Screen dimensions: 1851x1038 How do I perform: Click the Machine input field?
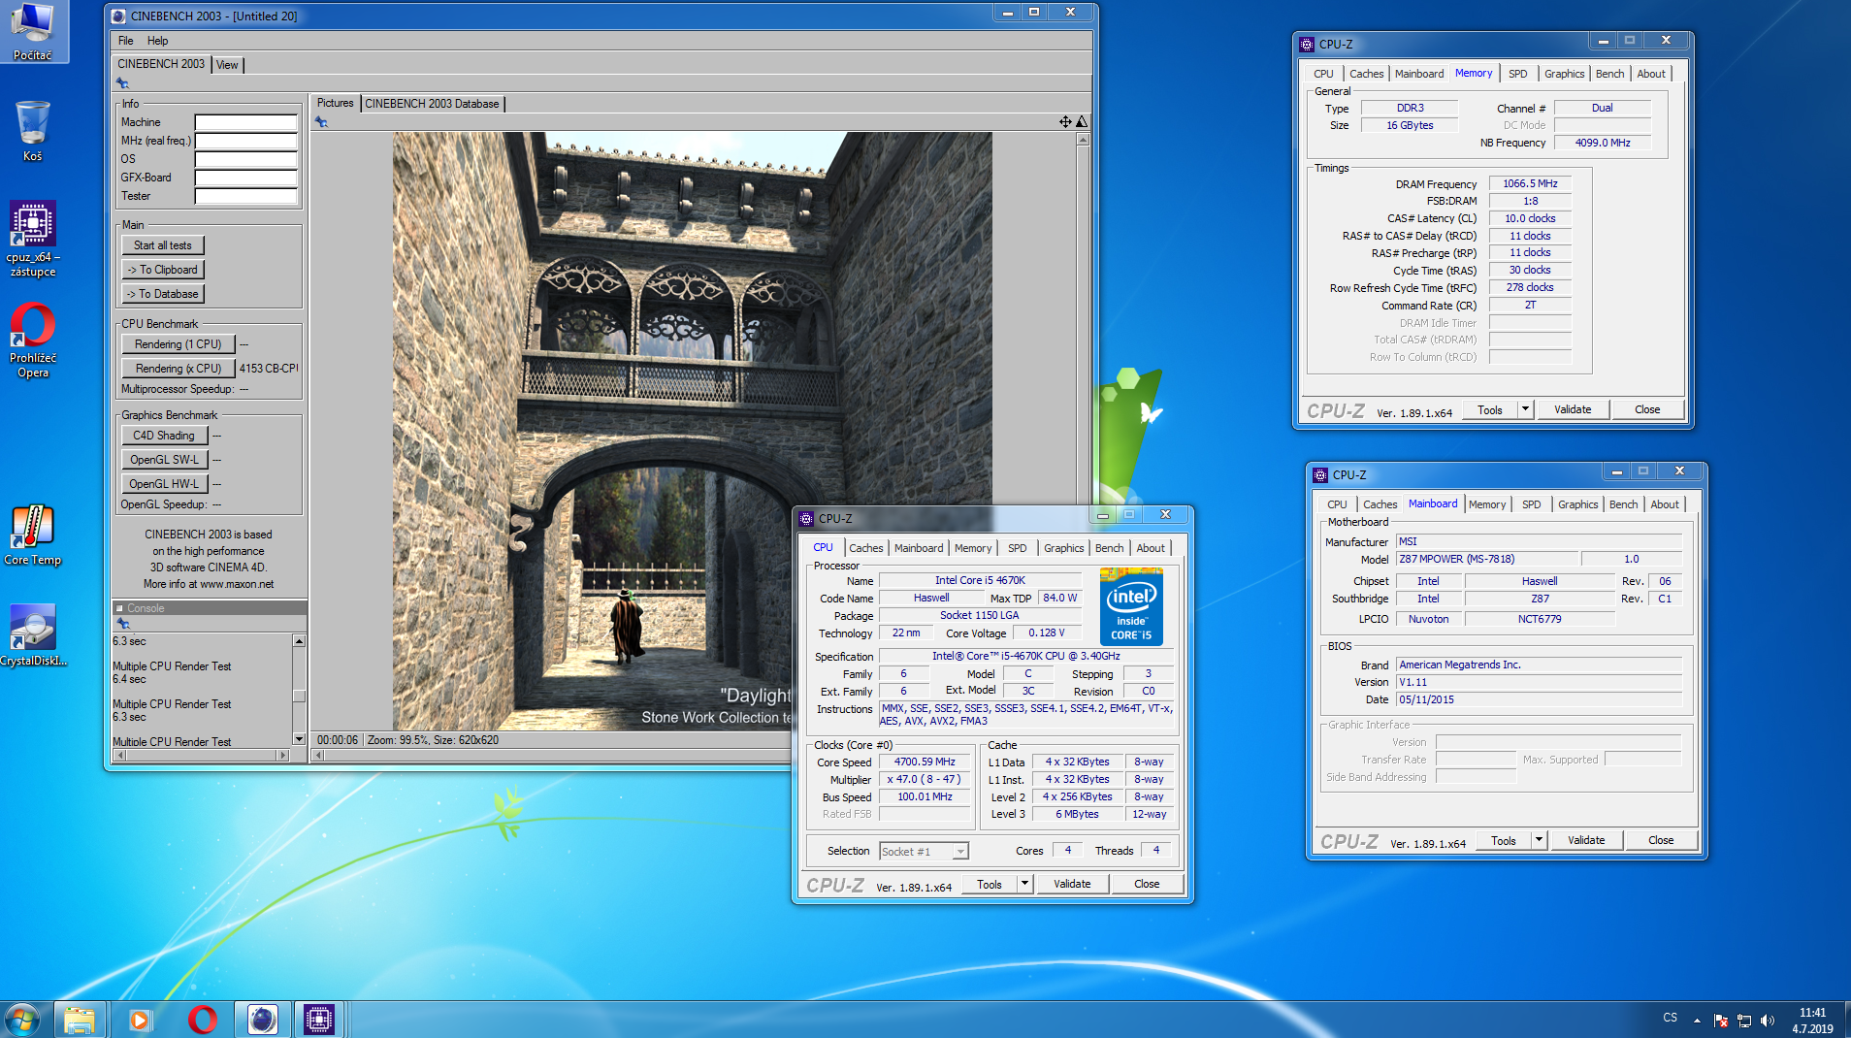pyautogui.click(x=245, y=122)
